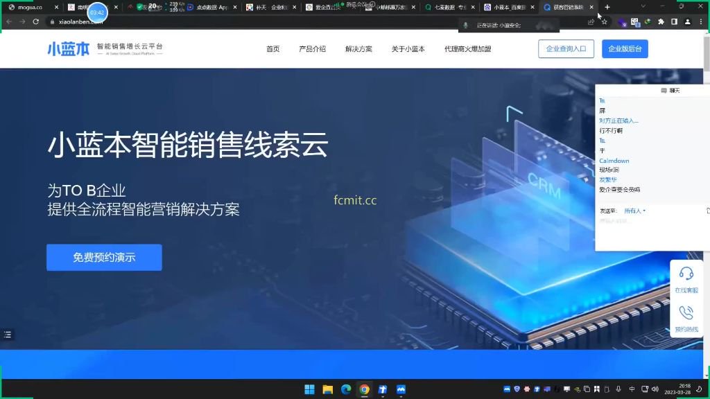Open the Chrome profile avatar
Viewport: 710px width, 399px height.
(x=687, y=21)
